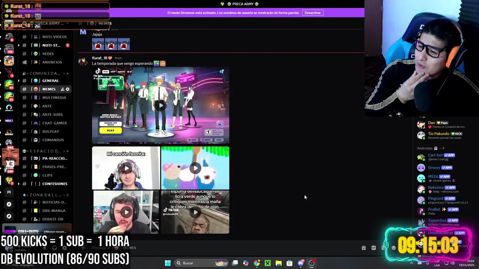Add channel to ESPACIO D... category with plus

click(68, 151)
